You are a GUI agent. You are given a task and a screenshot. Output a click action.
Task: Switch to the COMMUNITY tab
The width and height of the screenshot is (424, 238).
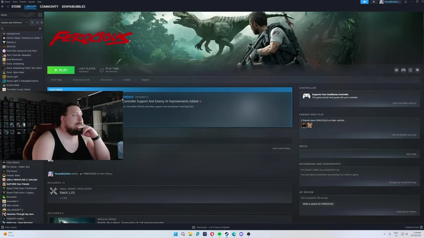(x=49, y=7)
